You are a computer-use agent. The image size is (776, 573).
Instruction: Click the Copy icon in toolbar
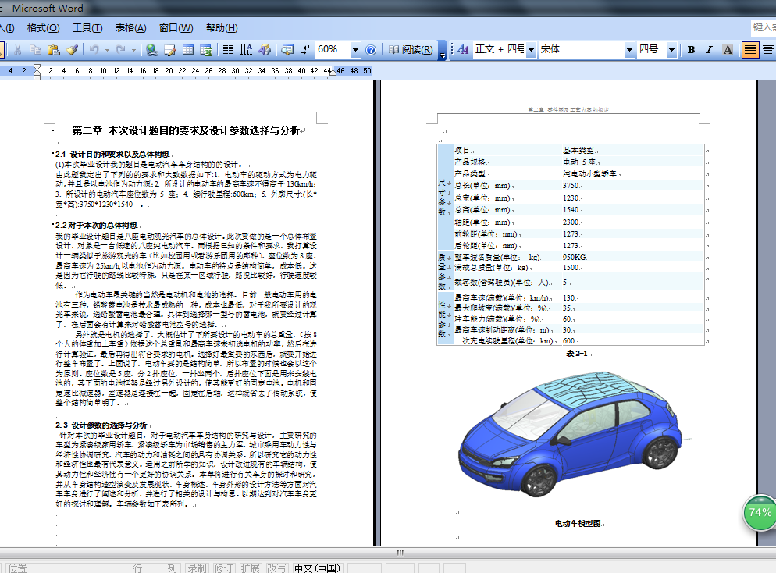[x=35, y=49]
